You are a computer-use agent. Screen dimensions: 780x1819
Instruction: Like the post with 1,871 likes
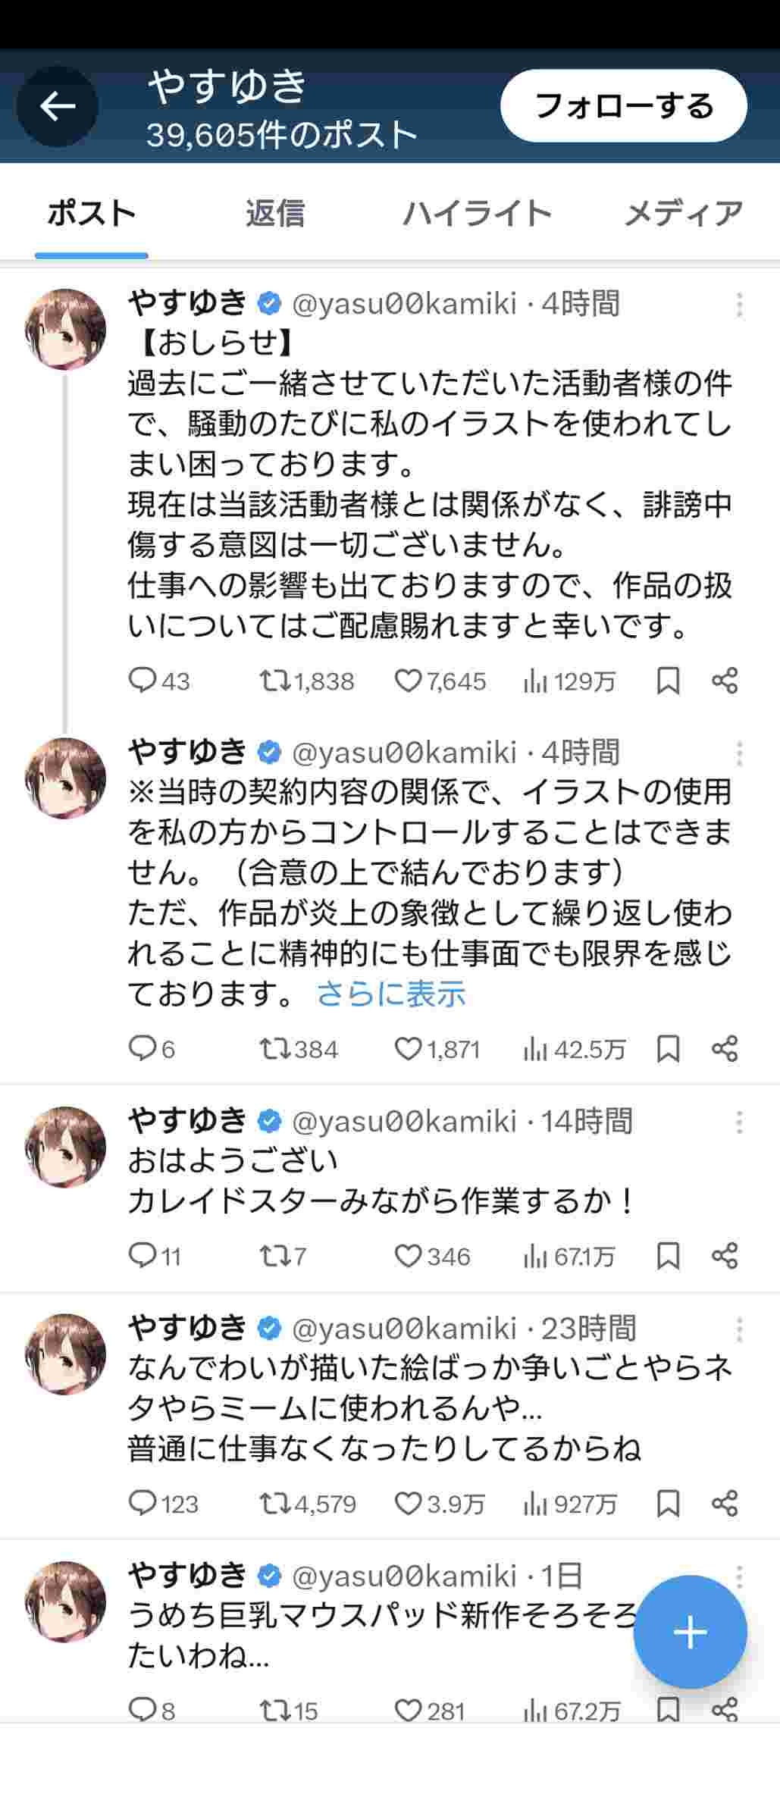(x=408, y=1049)
